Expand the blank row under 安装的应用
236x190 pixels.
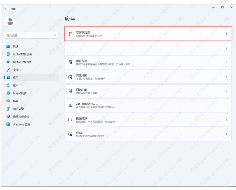pos(226,48)
